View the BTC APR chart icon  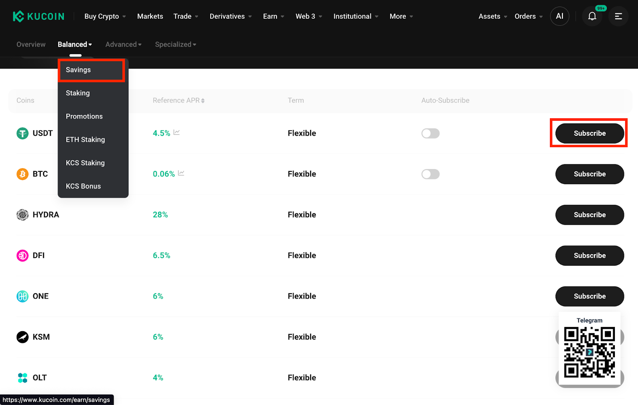coord(181,173)
